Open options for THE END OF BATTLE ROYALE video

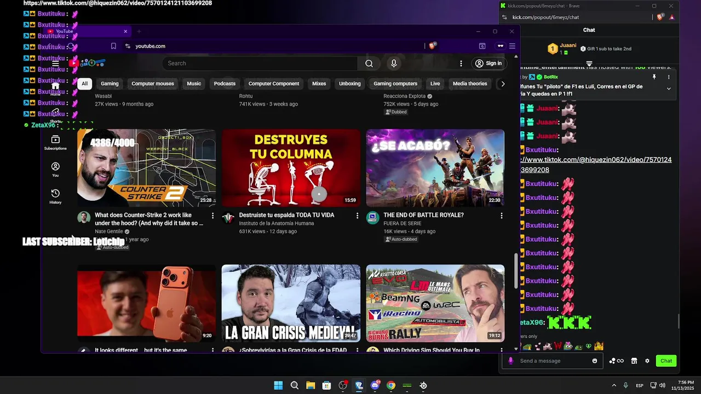pyautogui.click(x=501, y=216)
